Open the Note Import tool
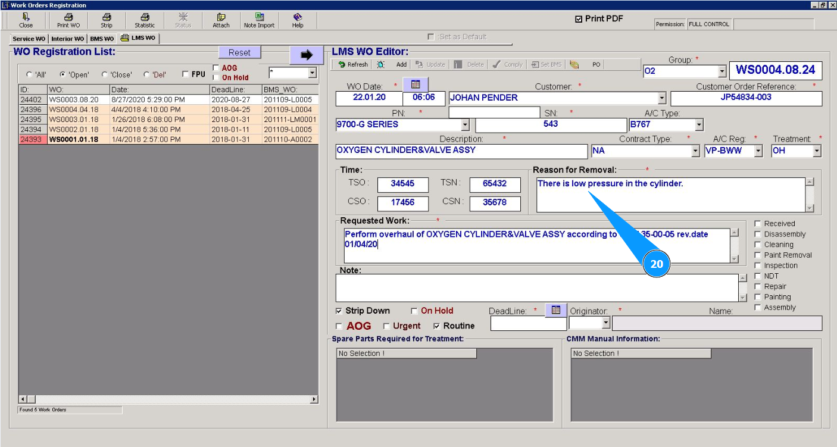837x447 pixels. pos(260,21)
